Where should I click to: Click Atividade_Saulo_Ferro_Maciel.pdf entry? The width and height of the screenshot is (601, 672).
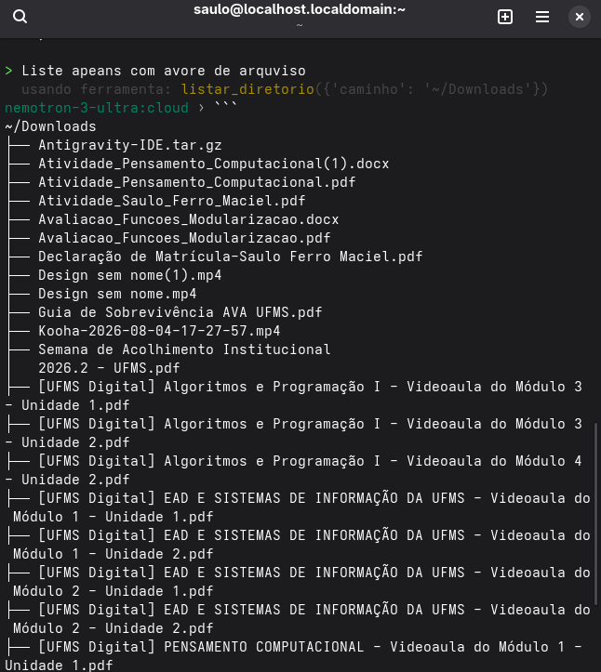[172, 201]
